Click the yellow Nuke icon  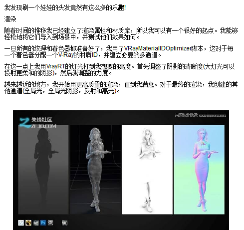coord(28,223)
